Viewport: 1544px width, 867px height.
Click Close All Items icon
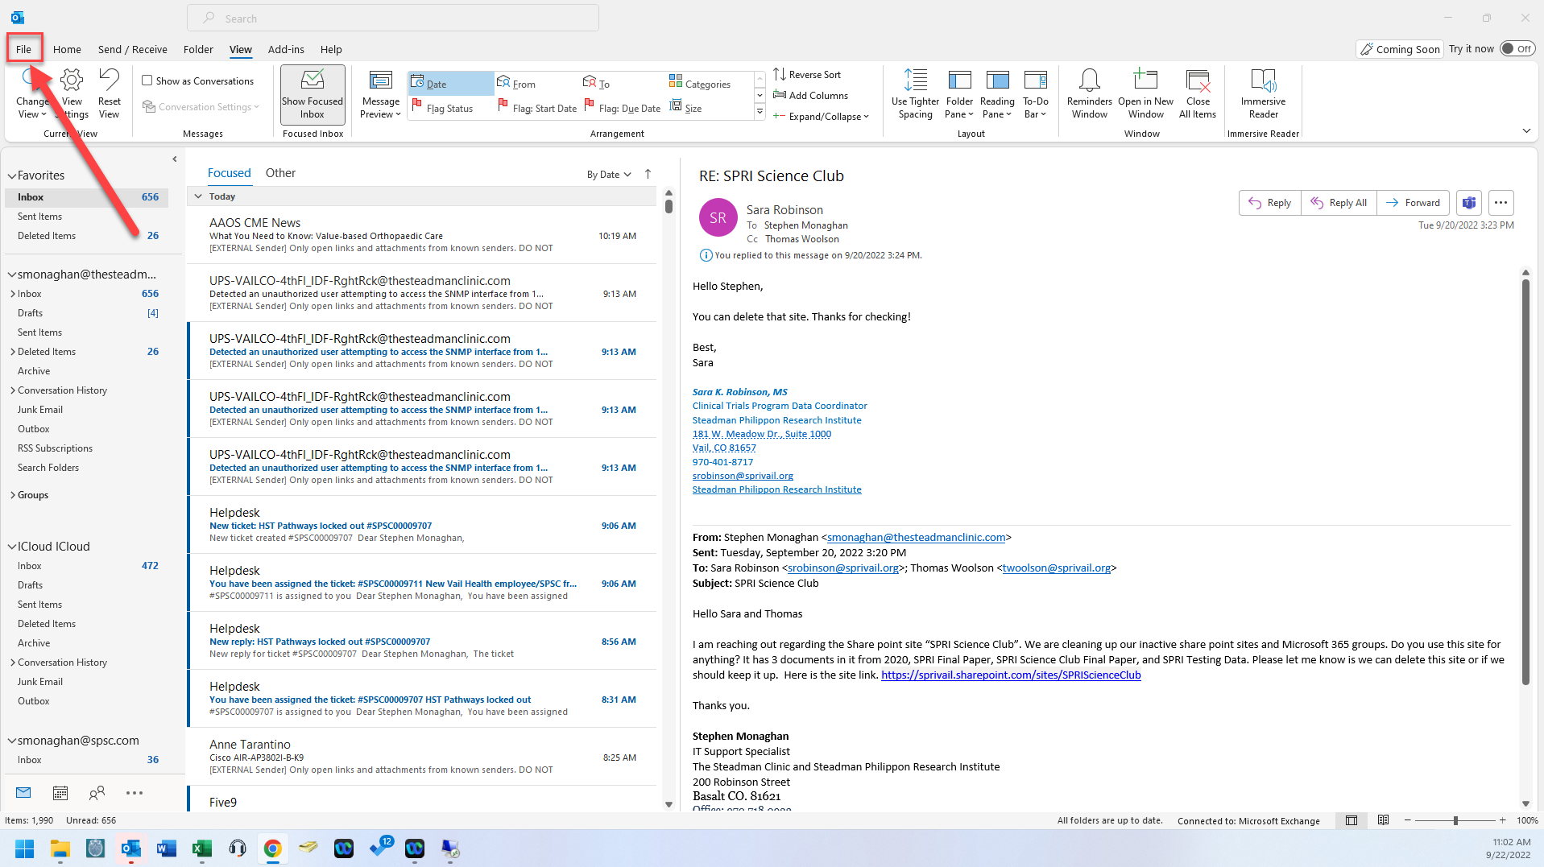coord(1197,81)
